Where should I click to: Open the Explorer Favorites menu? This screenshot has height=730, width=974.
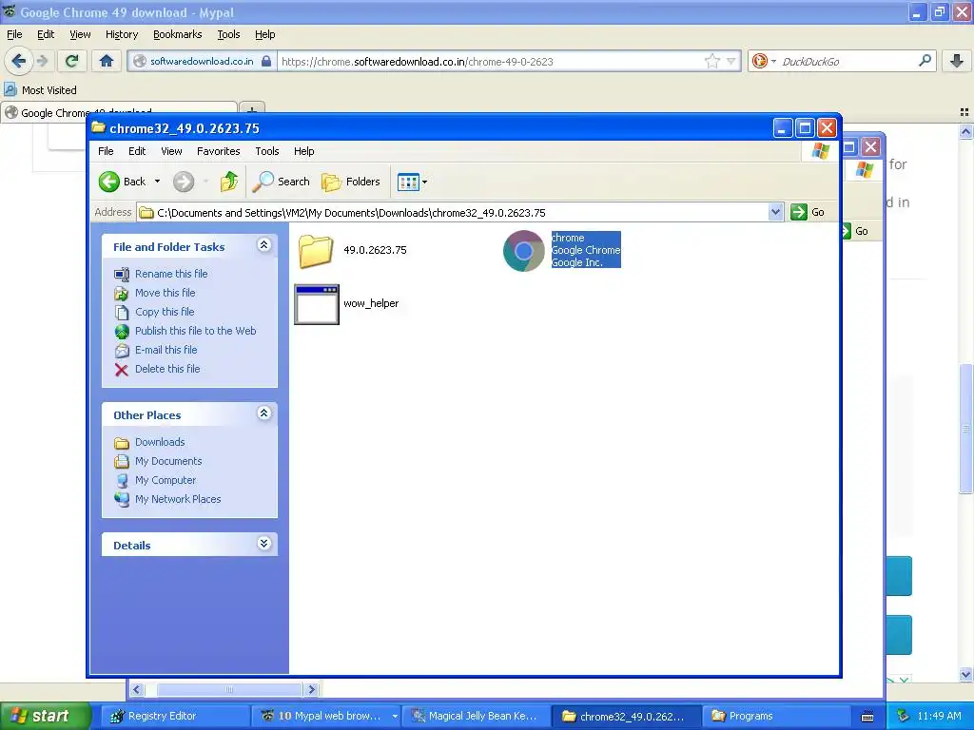[x=218, y=151]
